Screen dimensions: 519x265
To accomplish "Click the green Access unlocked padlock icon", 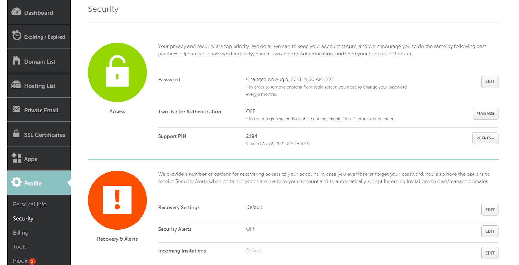I will tap(117, 72).
